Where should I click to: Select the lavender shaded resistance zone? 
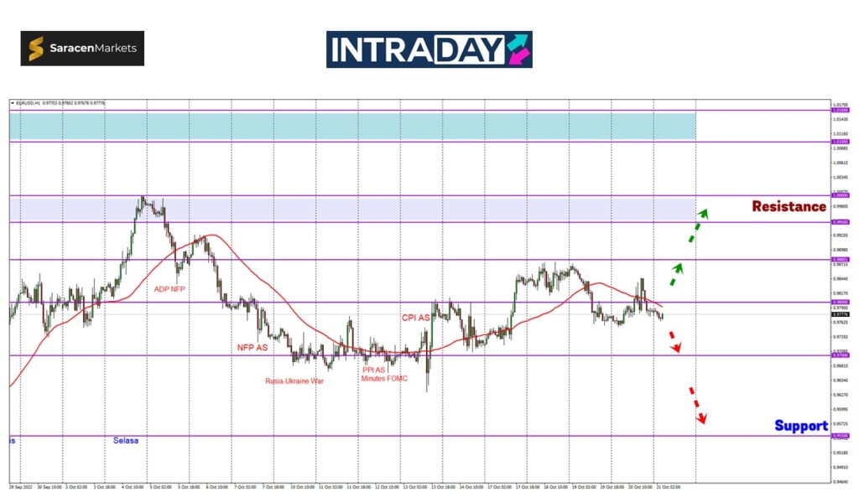[x=419, y=209]
